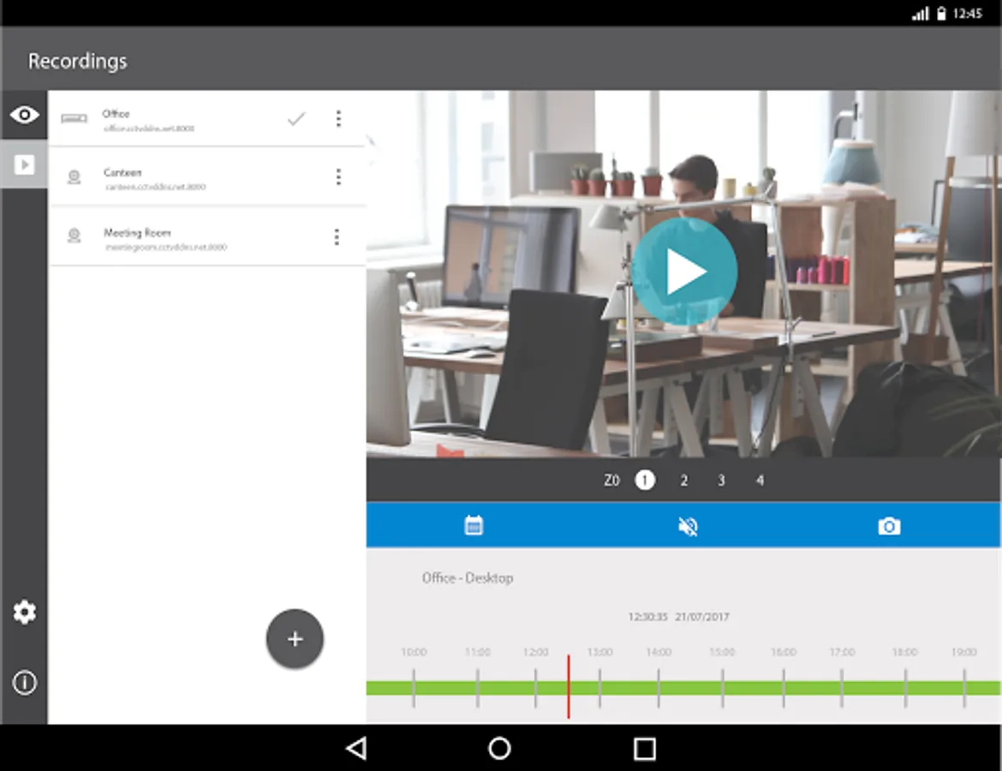Select Z0 channel
This screenshot has width=1002, height=771.
pos(611,480)
